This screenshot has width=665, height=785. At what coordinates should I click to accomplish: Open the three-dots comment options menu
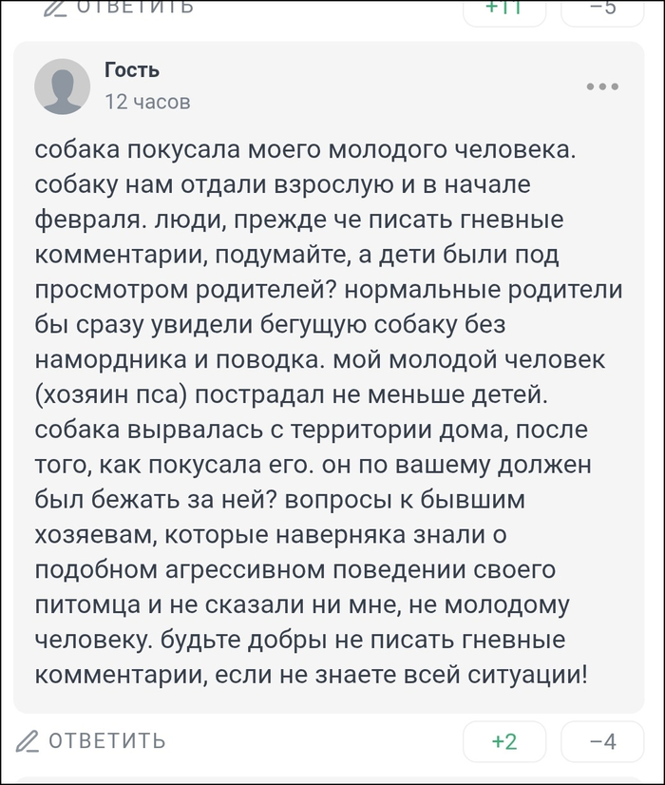(x=602, y=86)
